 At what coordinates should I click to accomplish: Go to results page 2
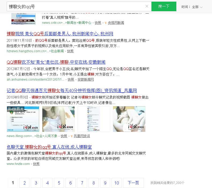pos(24,183)
